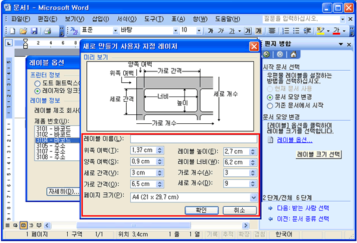Close the Mail Merge task pane
The height and width of the screenshot is (243, 357).
(x=349, y=45)
